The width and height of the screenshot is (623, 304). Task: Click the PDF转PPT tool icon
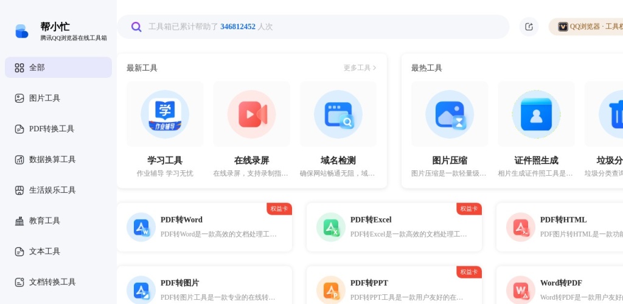[x=331, y=290]
